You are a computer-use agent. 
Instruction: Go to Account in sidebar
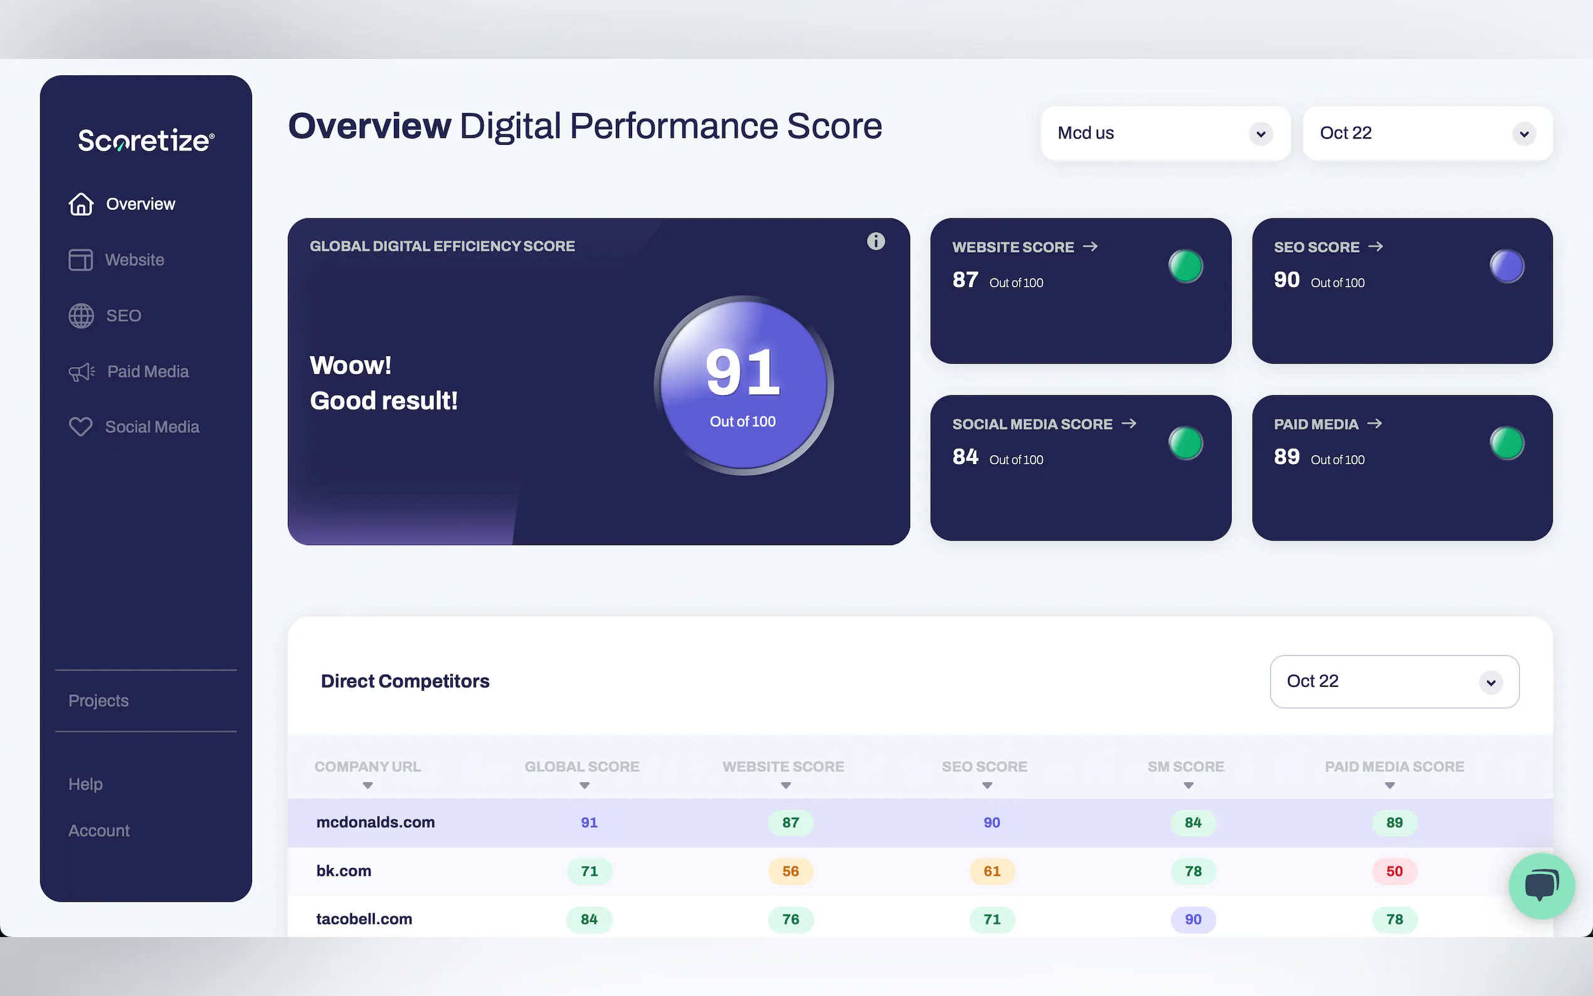click(99, 830)
